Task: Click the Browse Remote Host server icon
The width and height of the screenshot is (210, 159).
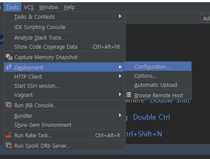Action: pyautogui.click(x=129, y=95)
